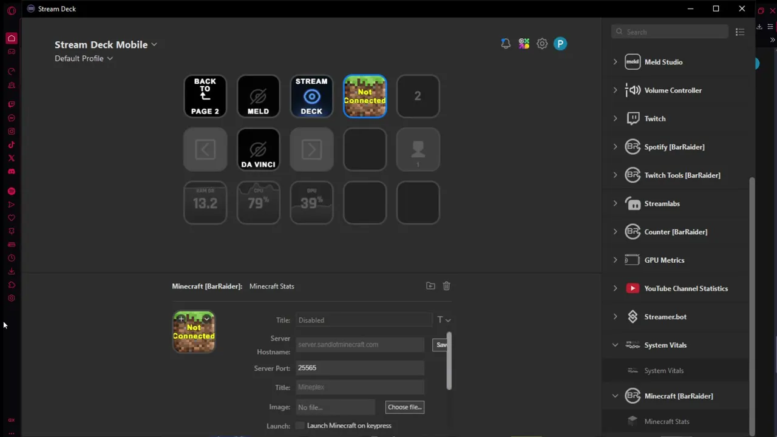Viewport: 777px width, 437px height.
Task: Open GX Corner gamepad in sidebar
Action: click(x=11, y=52)
